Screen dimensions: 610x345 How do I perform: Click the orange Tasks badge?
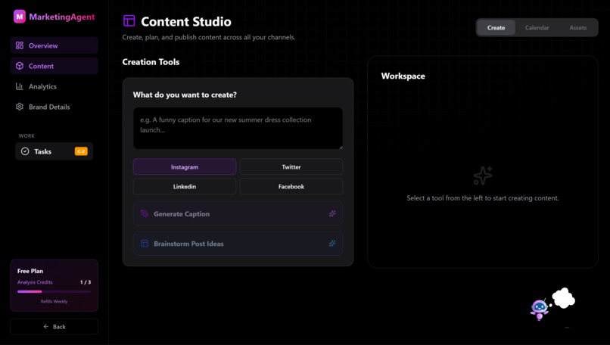pos(81,151)
